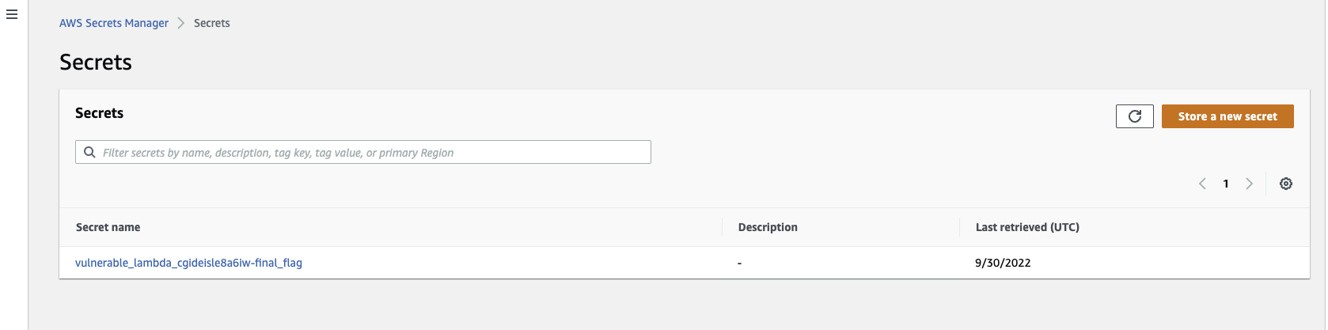Click the Secrets page main heading
Screen dimensions: 1328x330
(x=96, y=63)
